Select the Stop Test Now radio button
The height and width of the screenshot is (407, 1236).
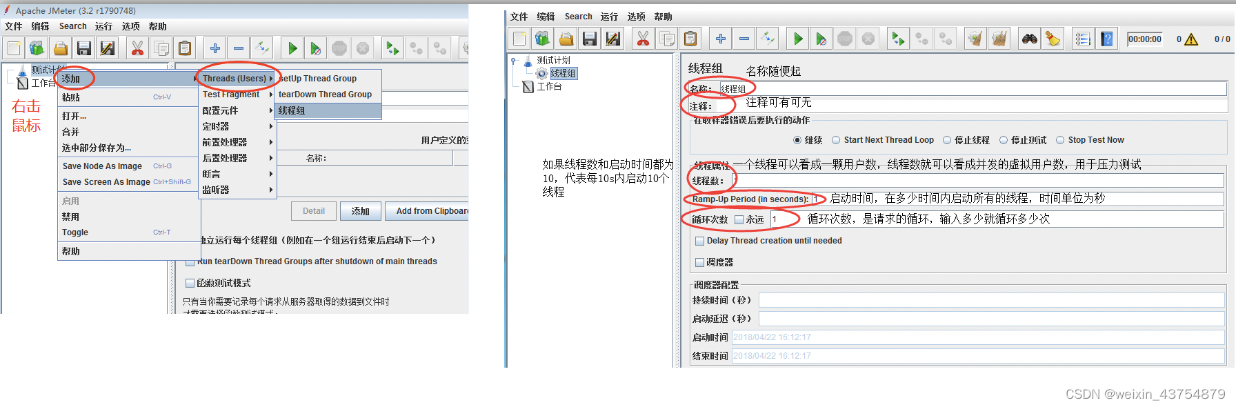[1060, 140]
